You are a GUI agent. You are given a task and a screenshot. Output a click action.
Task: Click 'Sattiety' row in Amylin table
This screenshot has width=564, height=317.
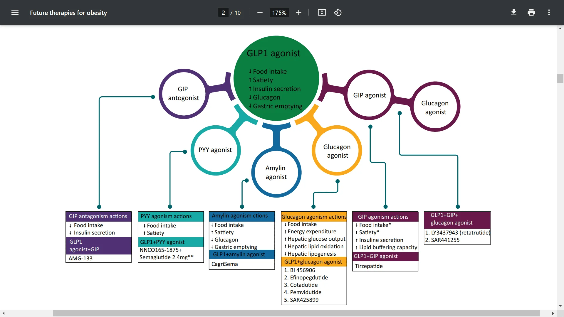coord(222,232)
